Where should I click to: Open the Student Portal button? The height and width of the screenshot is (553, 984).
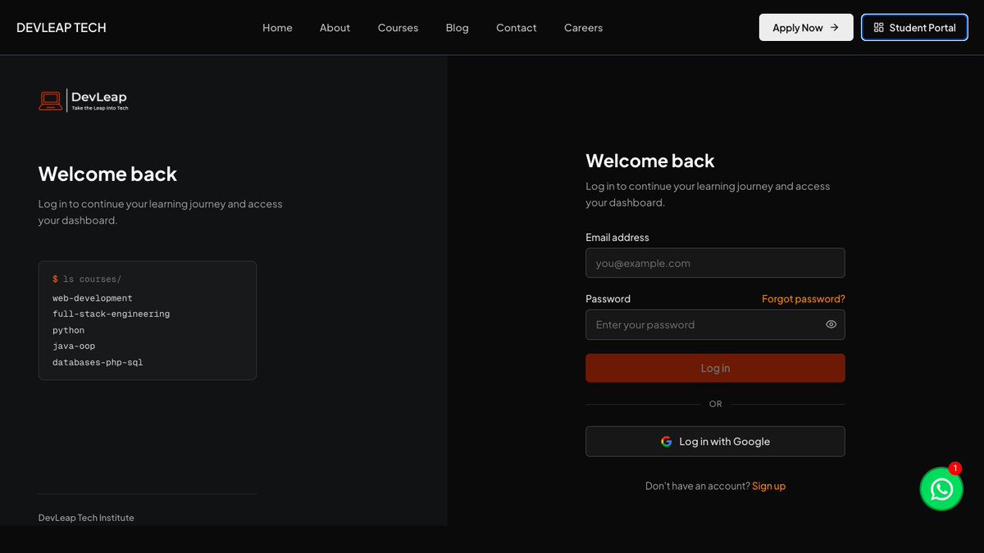pos(914,27)
